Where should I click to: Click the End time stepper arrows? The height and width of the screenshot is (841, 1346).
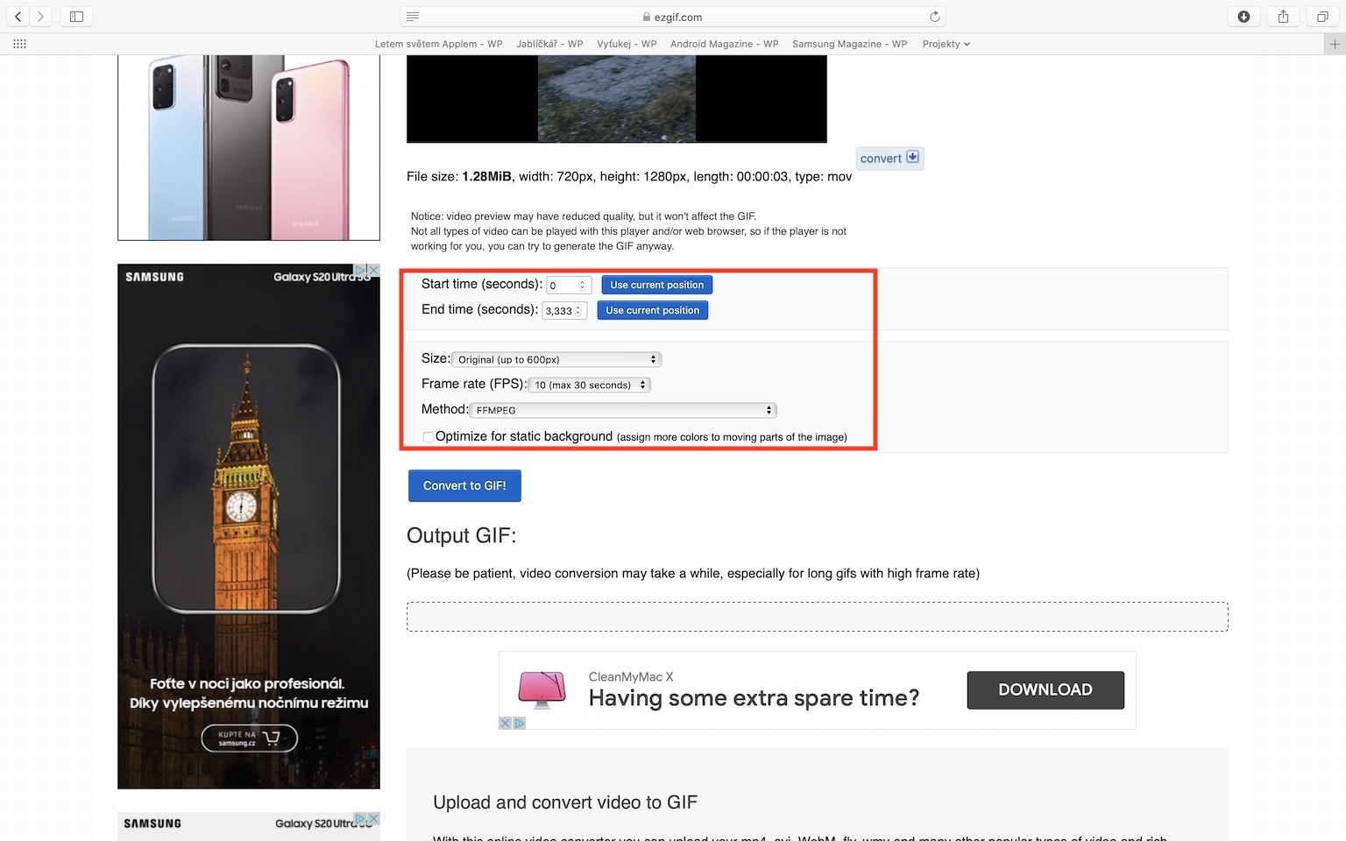[577, 311]
